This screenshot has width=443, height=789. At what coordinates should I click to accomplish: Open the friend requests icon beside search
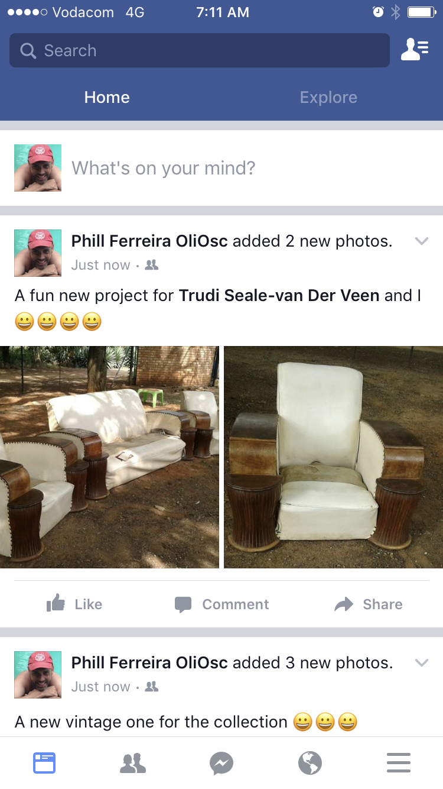pos(415,50)
